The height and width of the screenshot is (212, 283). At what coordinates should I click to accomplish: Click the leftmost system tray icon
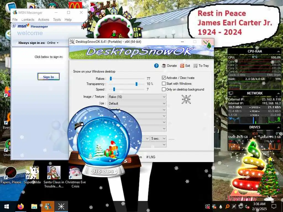(208, 206)
